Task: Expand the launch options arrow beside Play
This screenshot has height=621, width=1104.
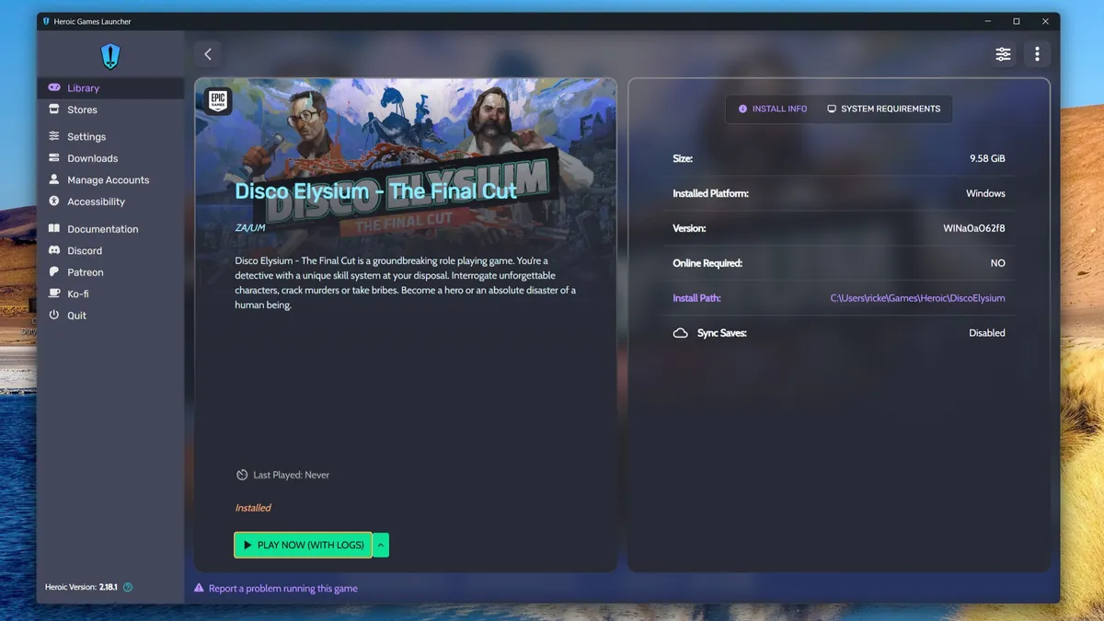Action: 381,545
